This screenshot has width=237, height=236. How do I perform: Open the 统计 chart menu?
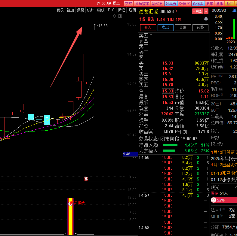coord(91,10)
